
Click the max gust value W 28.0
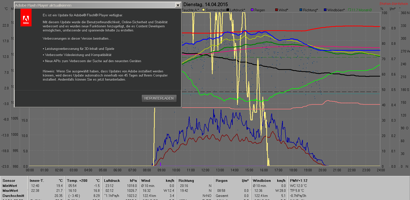point(280,191)
